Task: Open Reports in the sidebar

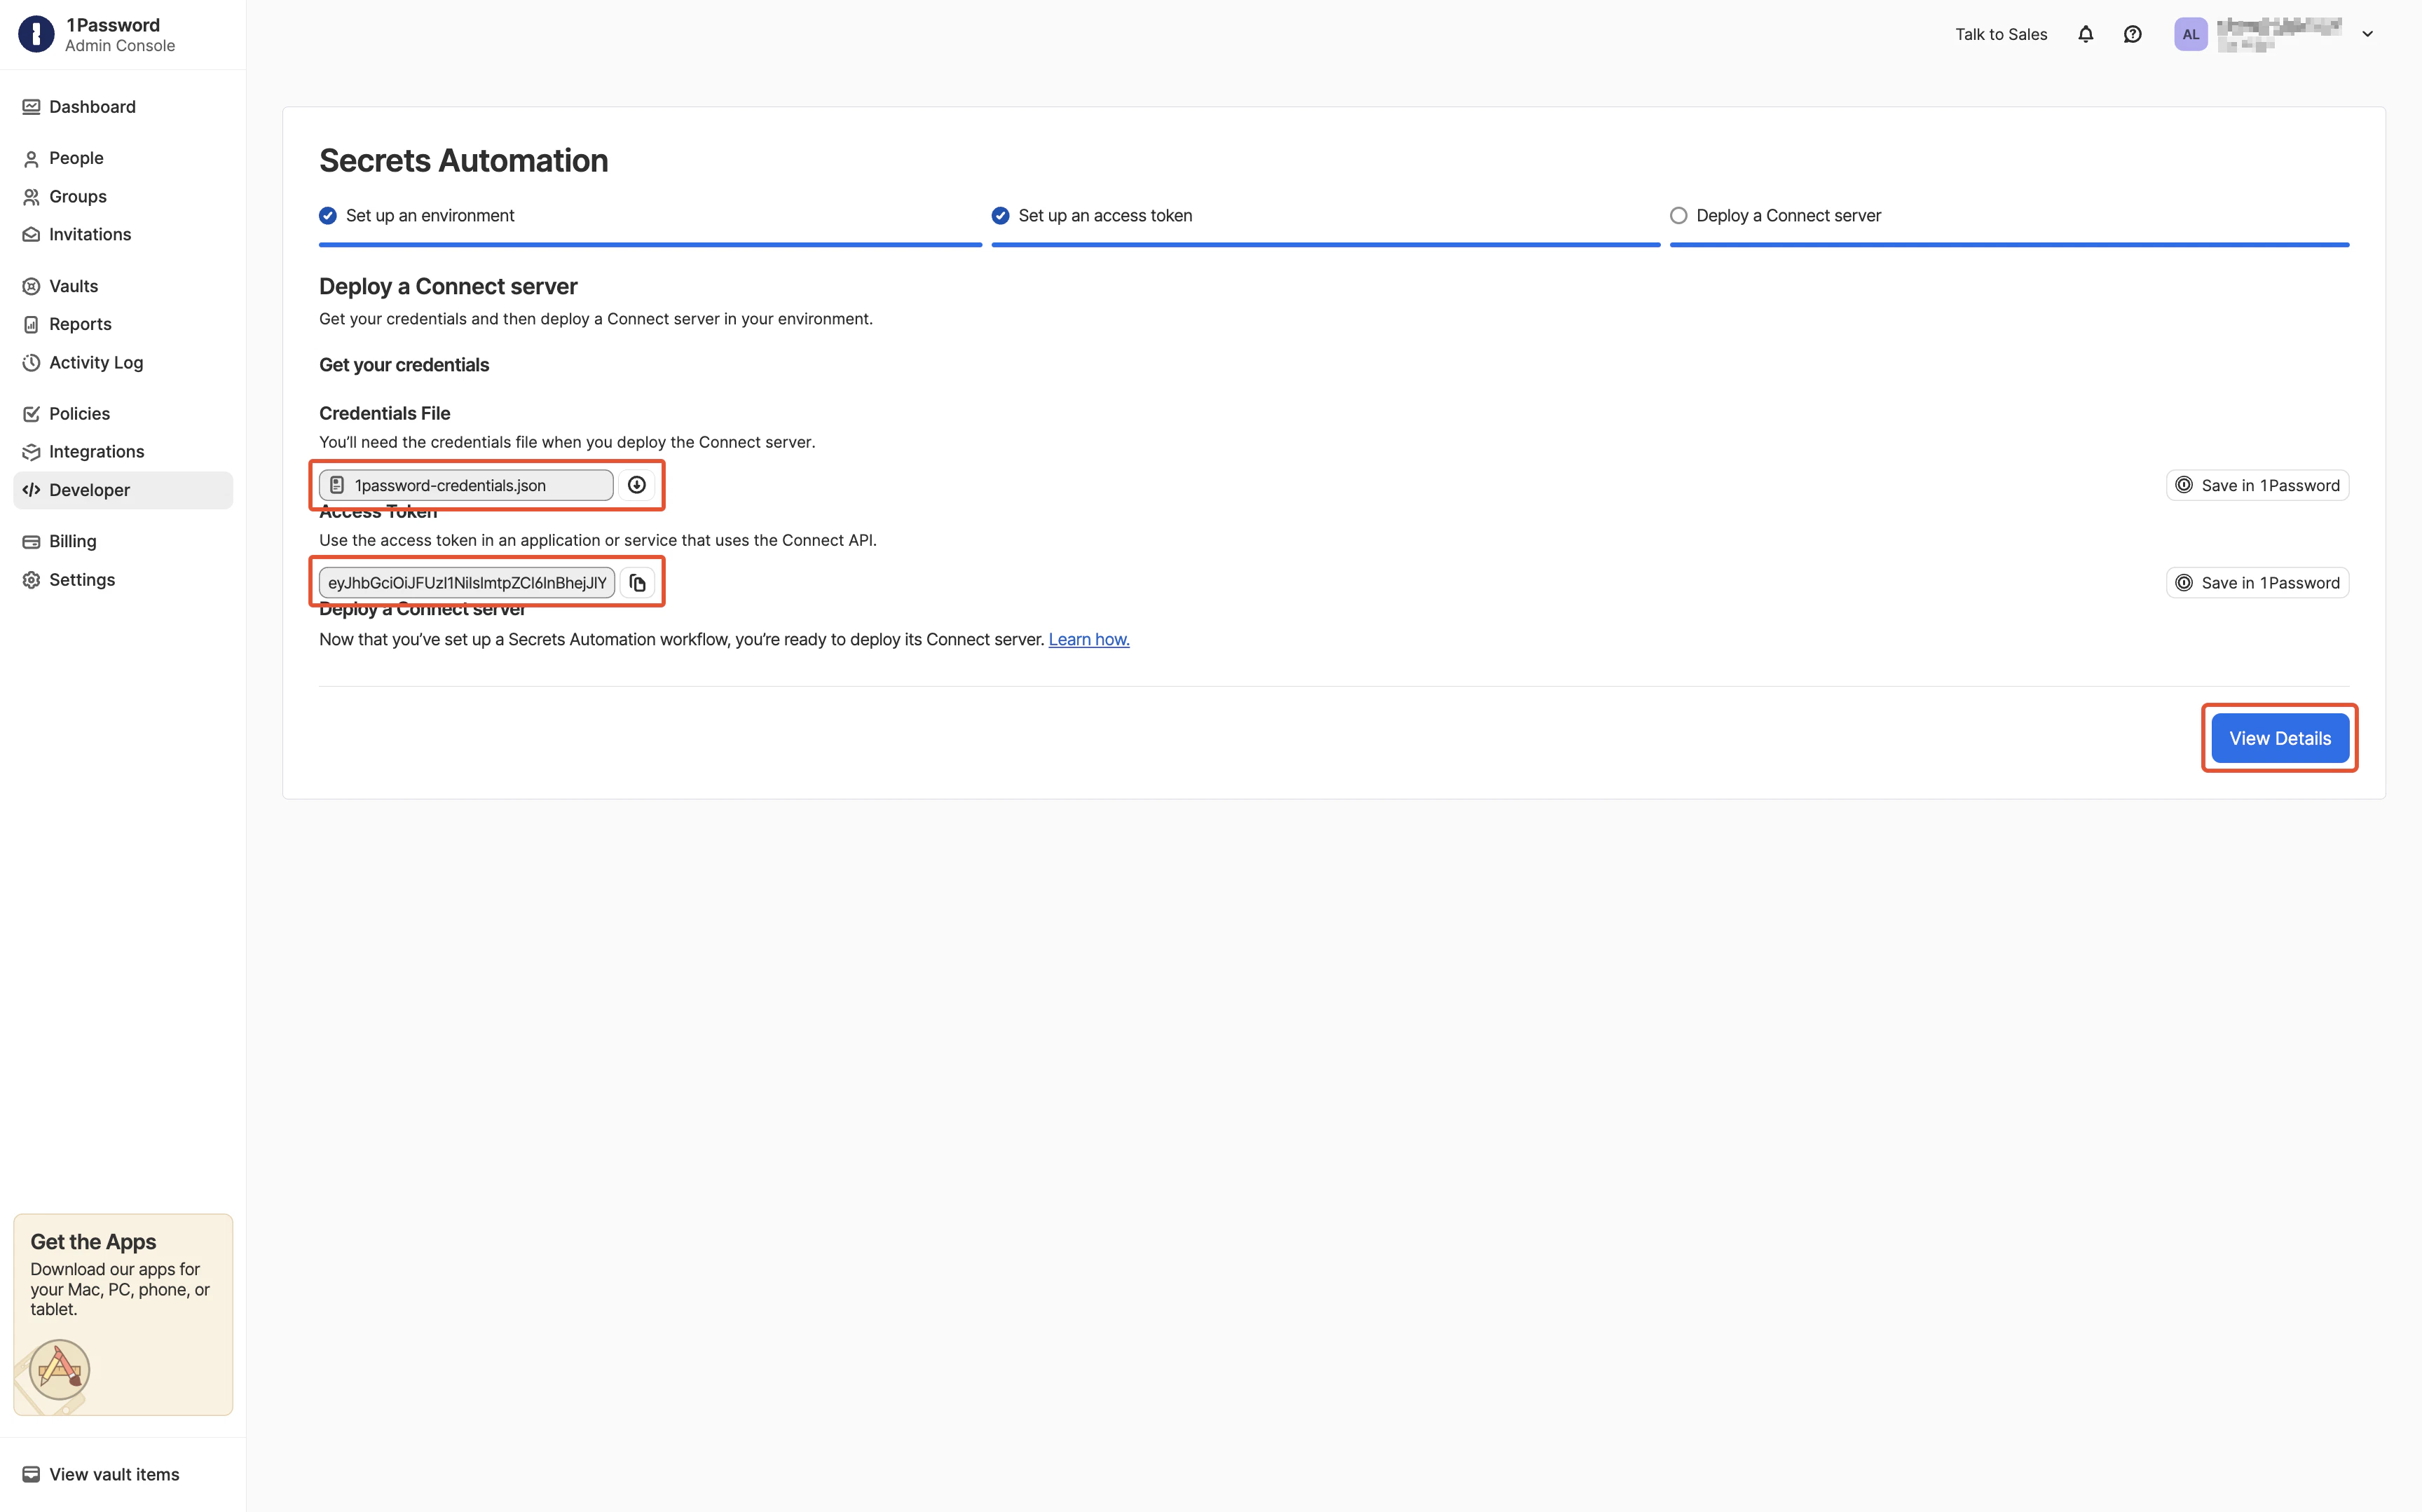Action: point(123,324)
